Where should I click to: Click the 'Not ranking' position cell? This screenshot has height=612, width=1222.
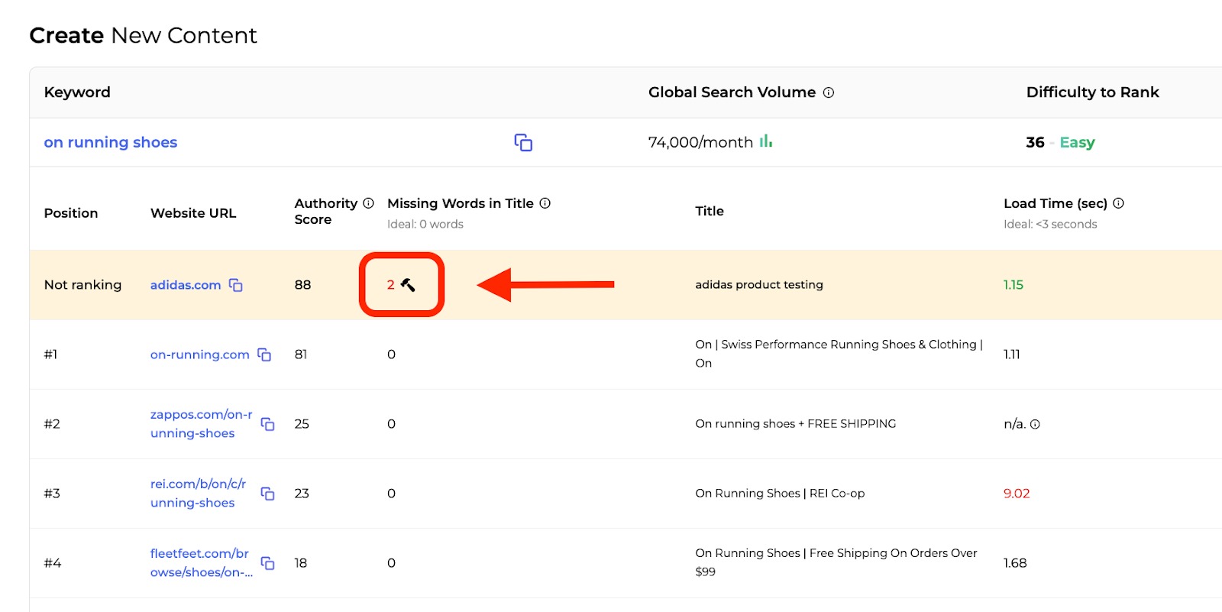pos(82,285)
